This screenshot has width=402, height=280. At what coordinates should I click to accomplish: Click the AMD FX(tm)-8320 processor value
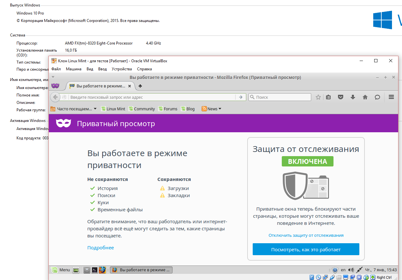[x=99, y=43]
